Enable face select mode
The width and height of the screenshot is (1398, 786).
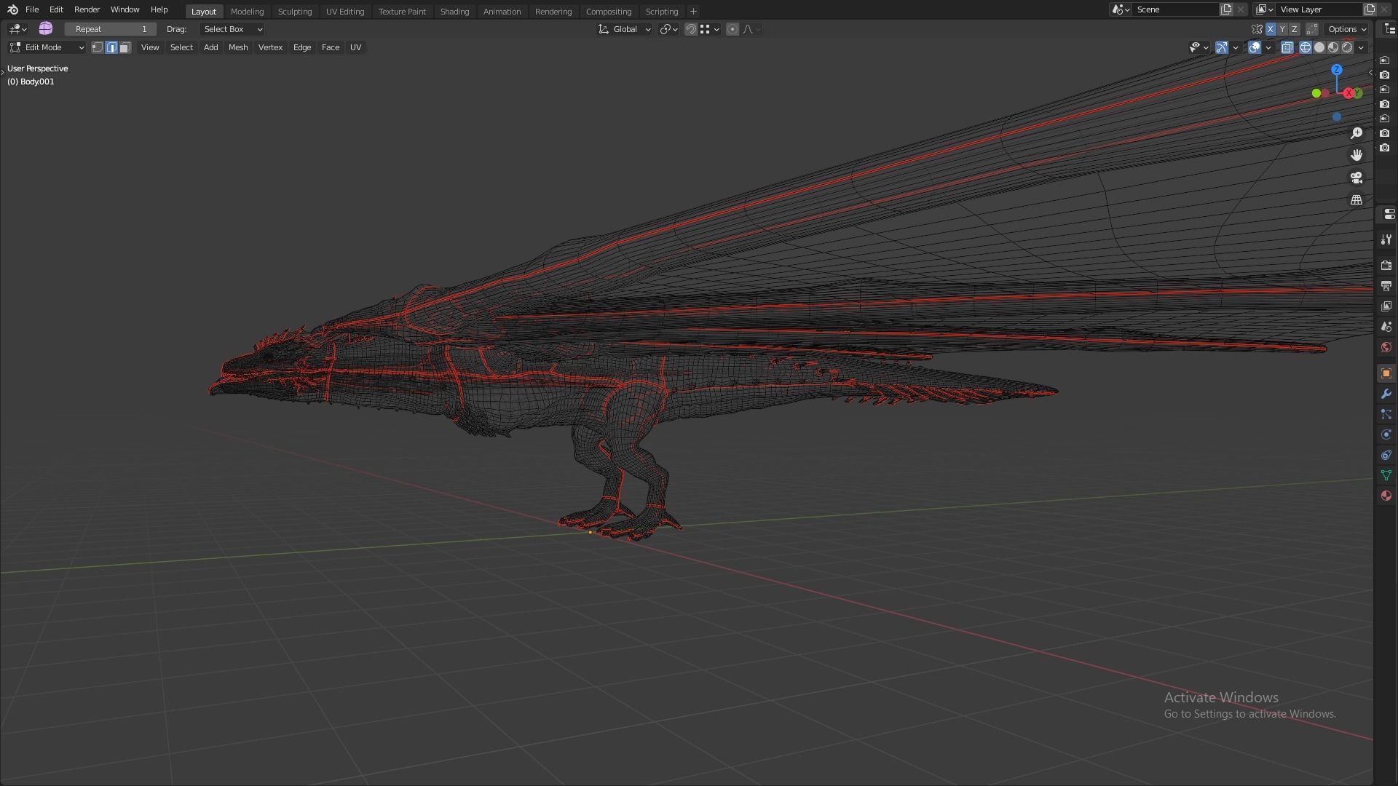click(x=125, y=47)
